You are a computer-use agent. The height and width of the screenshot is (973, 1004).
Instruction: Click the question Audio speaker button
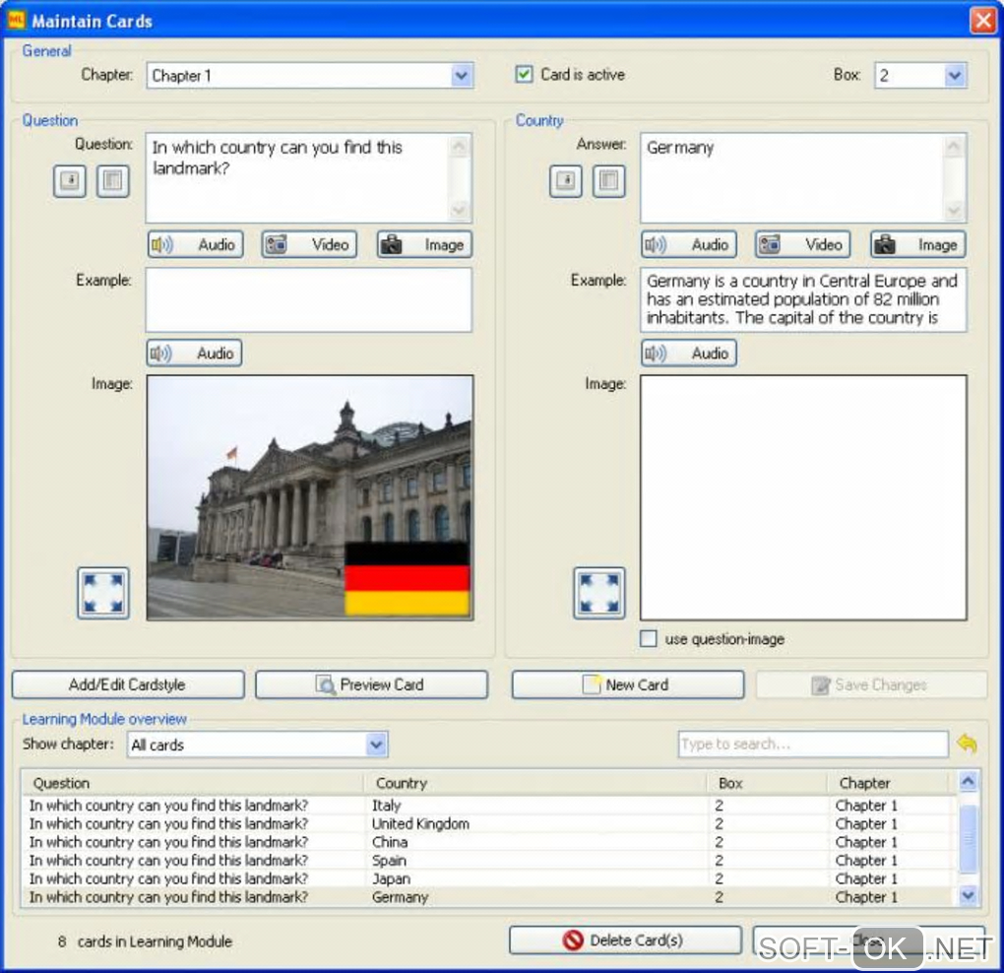click(x=194, y=244)
